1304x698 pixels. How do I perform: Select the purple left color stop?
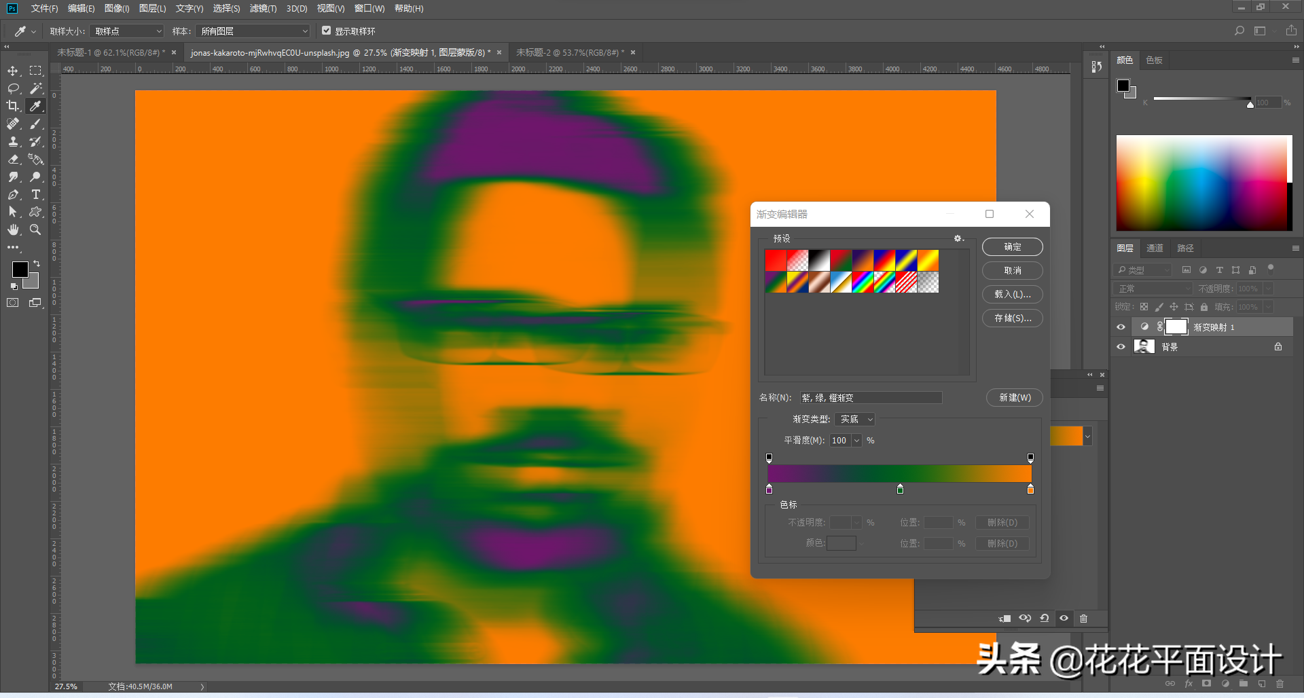point(769,489)
